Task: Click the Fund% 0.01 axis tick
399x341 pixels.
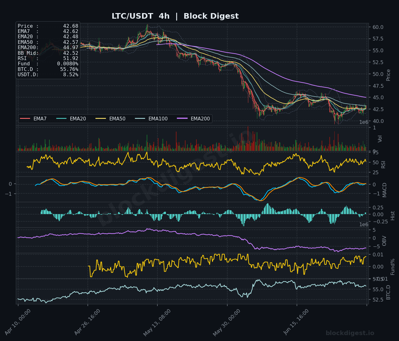Action: point(378,255)
